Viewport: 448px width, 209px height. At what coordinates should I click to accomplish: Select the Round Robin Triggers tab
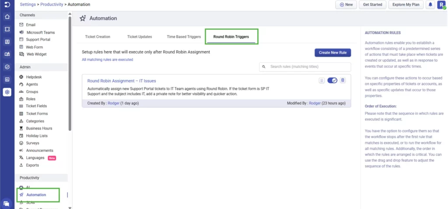click(231, 37)
